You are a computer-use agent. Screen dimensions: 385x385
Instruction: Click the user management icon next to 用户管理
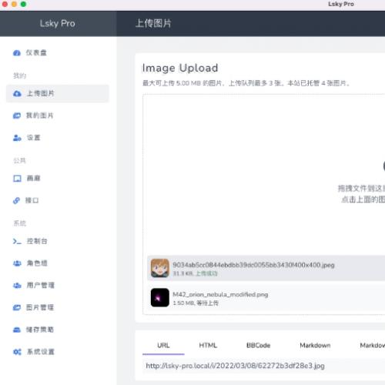click(x=17, y=286)
